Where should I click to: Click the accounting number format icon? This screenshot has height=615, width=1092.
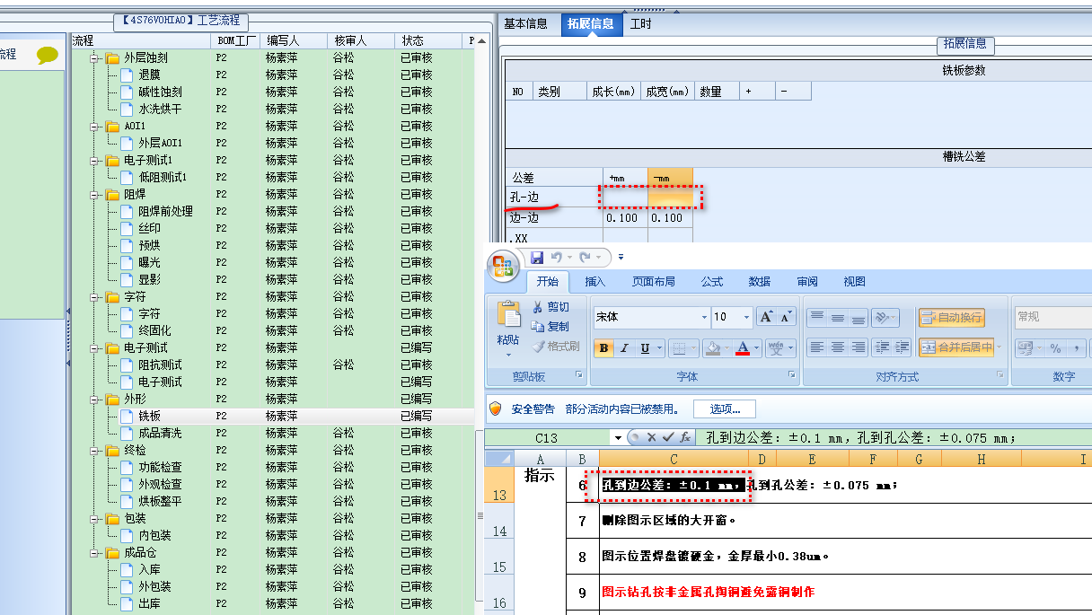[1024, 347]
